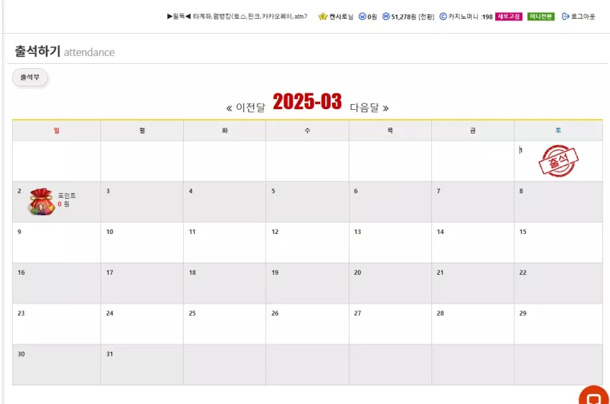Open the 출석부 tab button

point(30,77)
